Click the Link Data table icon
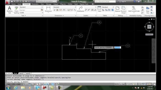The width and height of the screenshot is (161, 90). point(103,10)
